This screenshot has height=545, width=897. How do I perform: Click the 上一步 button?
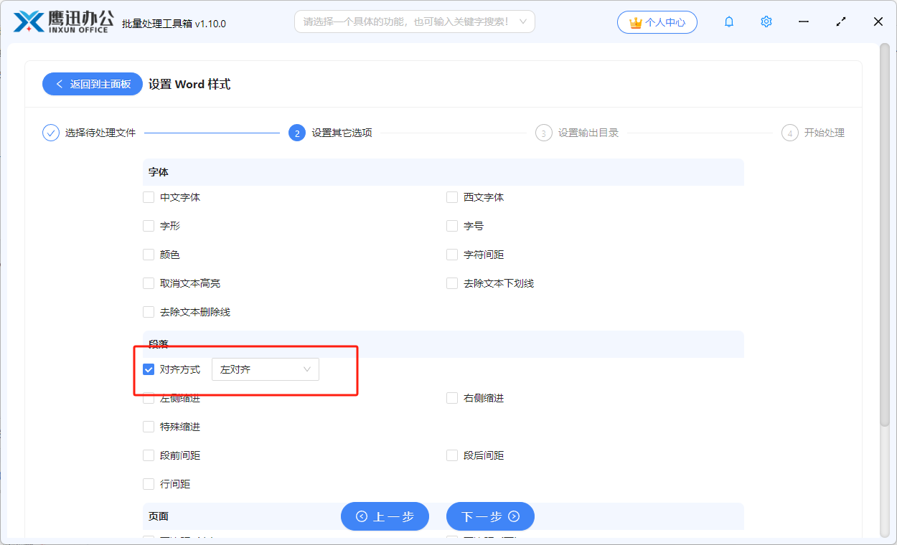click(x=385, y=516)
